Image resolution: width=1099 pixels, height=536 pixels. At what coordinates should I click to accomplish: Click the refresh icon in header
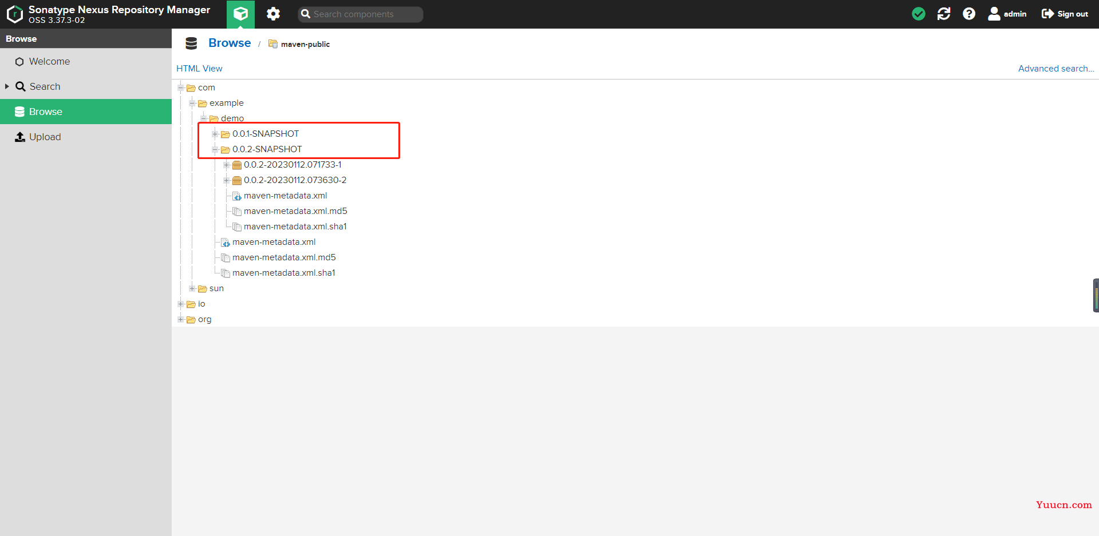tap(944, 14)
